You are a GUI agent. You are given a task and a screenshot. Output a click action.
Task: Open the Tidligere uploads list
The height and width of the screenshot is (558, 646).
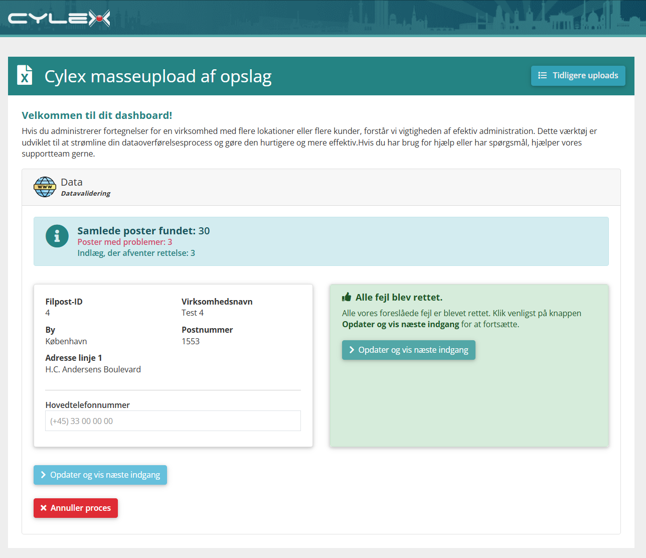pos(578,75)
